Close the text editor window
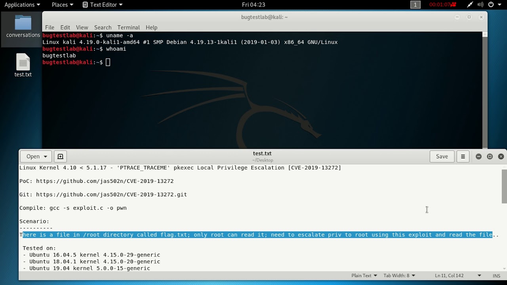The width and height of the screenshot is (507, 285). 501,156
